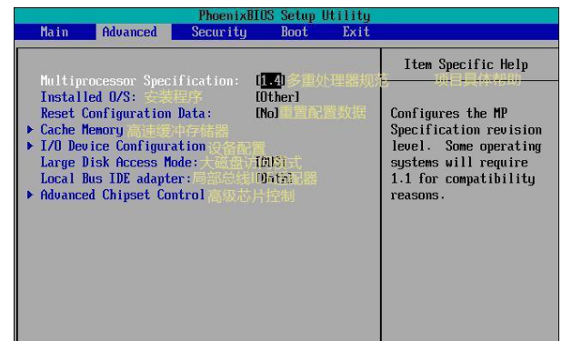Change the Large Disk Access Mode value
Image resolution: width=562 pixels, height=341 pixels.
[x=271, y=163]
